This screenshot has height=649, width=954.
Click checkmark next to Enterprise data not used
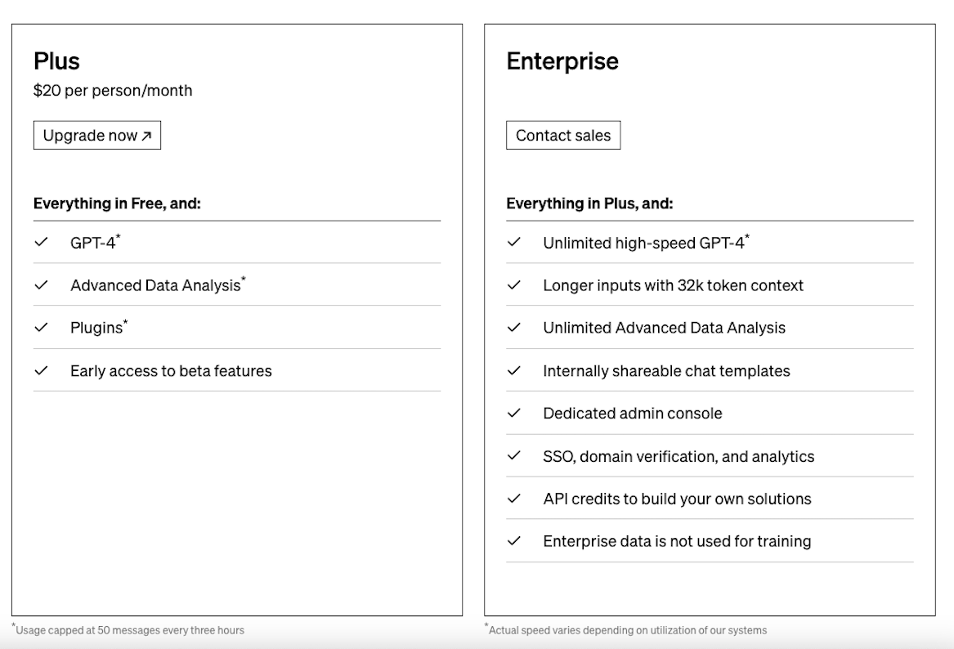(513, 541)
